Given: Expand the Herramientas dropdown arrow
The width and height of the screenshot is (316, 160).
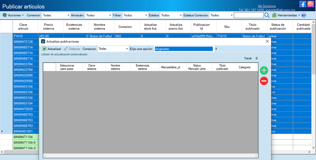Looking at the screenshot, I should tap(299, 15).
